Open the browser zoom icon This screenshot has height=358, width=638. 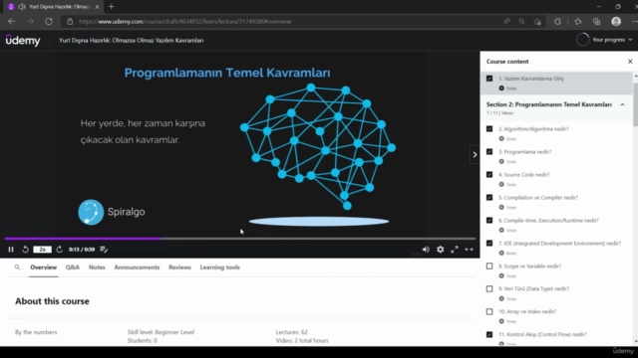pyautogui.click(x=521, y=22)
